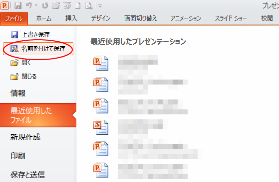Open the デザイン tab

101,18
